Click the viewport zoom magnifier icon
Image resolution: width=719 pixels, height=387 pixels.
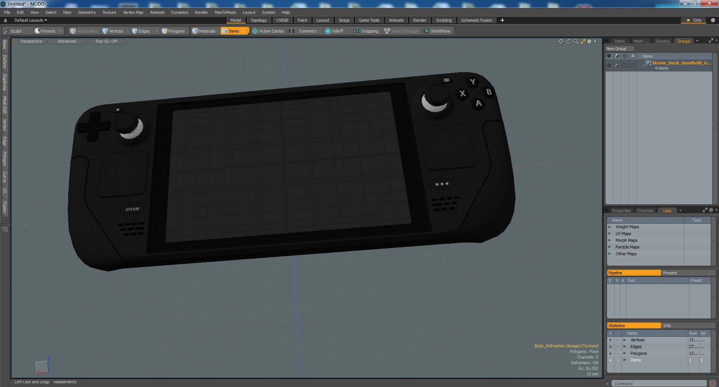tap(576, 42)
